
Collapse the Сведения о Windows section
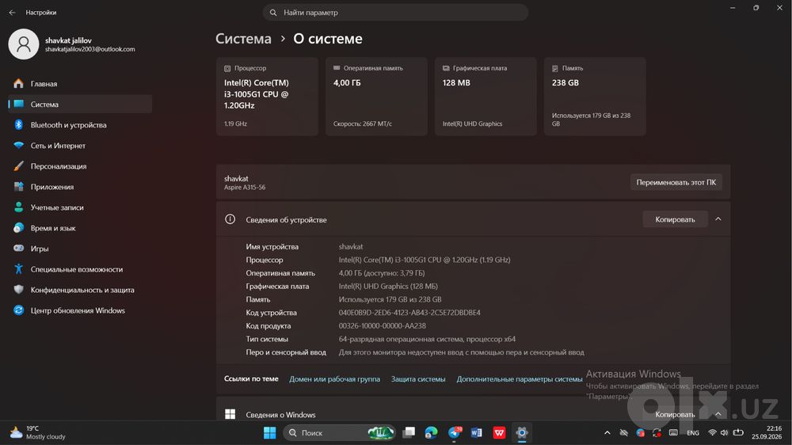tap(718, 414)
